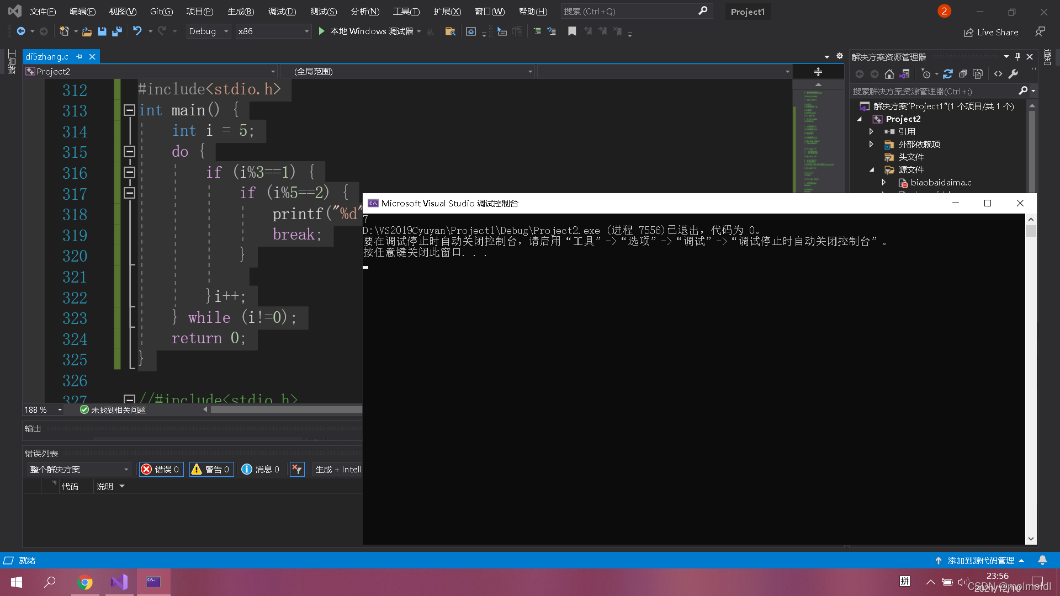The width and height of the screenshot is (1060, 596).
Task: Open the 编辑(E) menu
Action: click(82, 11)
